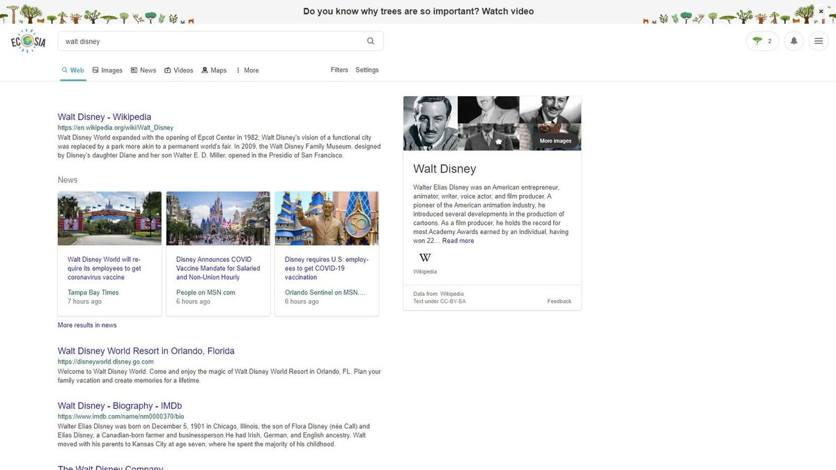836x470 pixels.
Task: Click 'More results in news'
Action: [x=86, y=324]
